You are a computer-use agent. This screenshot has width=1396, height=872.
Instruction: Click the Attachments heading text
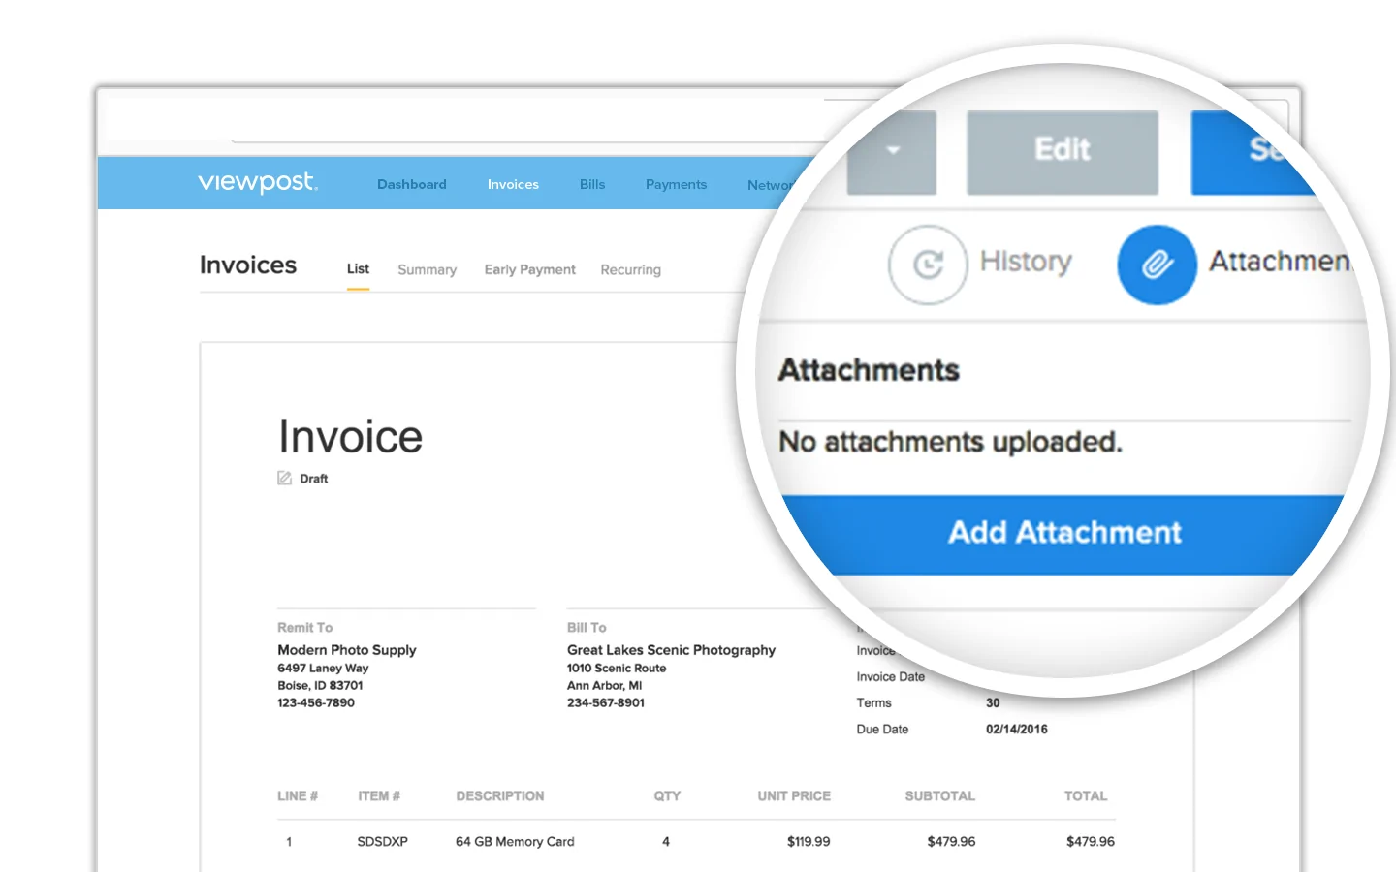click(869, 370)
